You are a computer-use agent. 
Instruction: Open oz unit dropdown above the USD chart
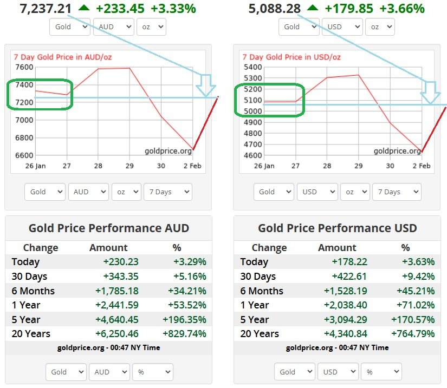[x=380, y=27]
